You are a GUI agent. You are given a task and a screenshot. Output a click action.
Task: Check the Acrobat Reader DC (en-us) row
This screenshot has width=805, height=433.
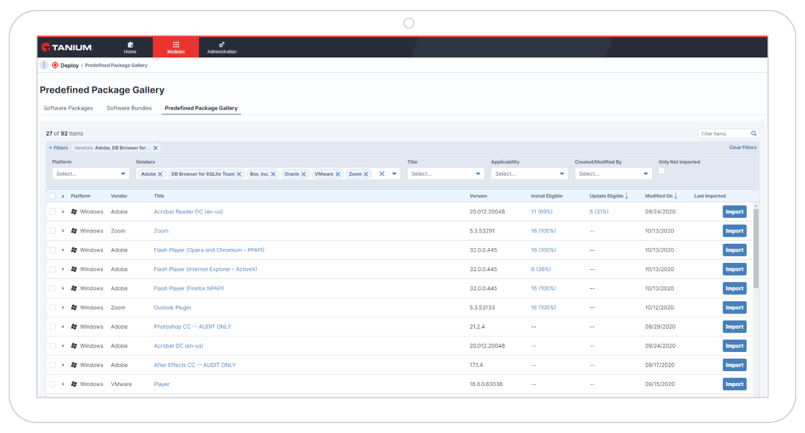tap(53, 212)
